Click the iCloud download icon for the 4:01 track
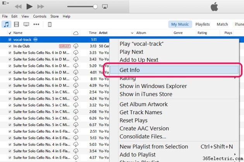Screen dimensions: 244x162 click(x=76, y=72)
